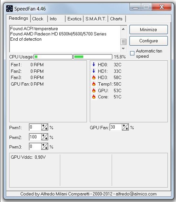
Task: Click the first CPU usage bar
Action: pyautogui.click(x=53, y=57)
